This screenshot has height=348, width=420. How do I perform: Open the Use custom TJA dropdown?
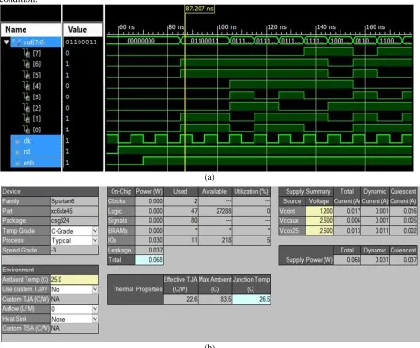95,289
